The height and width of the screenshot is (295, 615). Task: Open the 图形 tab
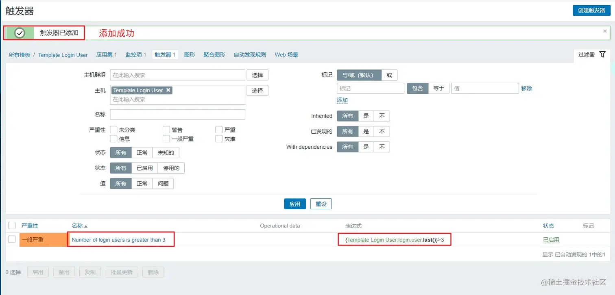pos(190,54)
